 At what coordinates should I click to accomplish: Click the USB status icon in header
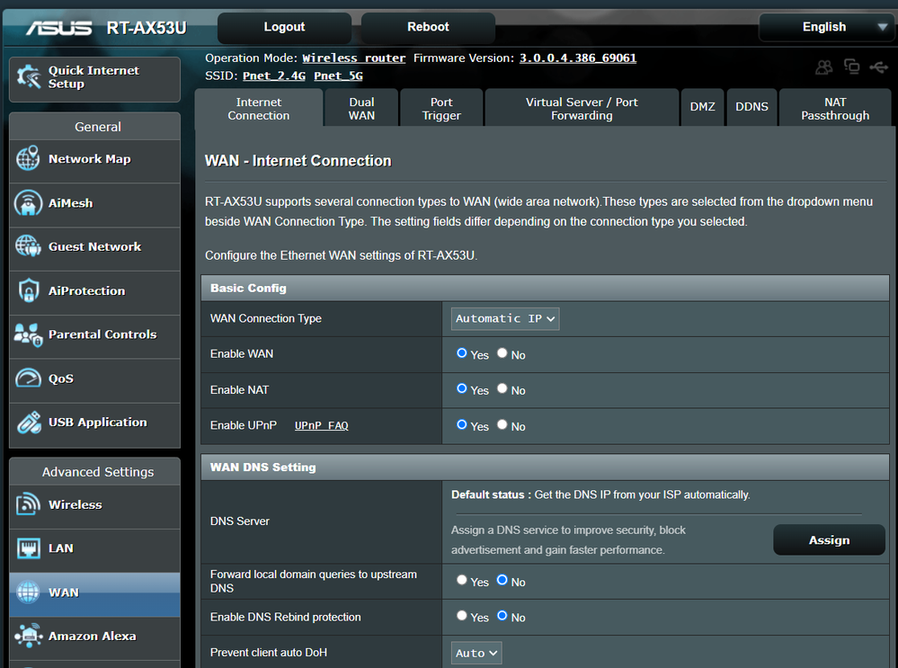tap(878, 67)
